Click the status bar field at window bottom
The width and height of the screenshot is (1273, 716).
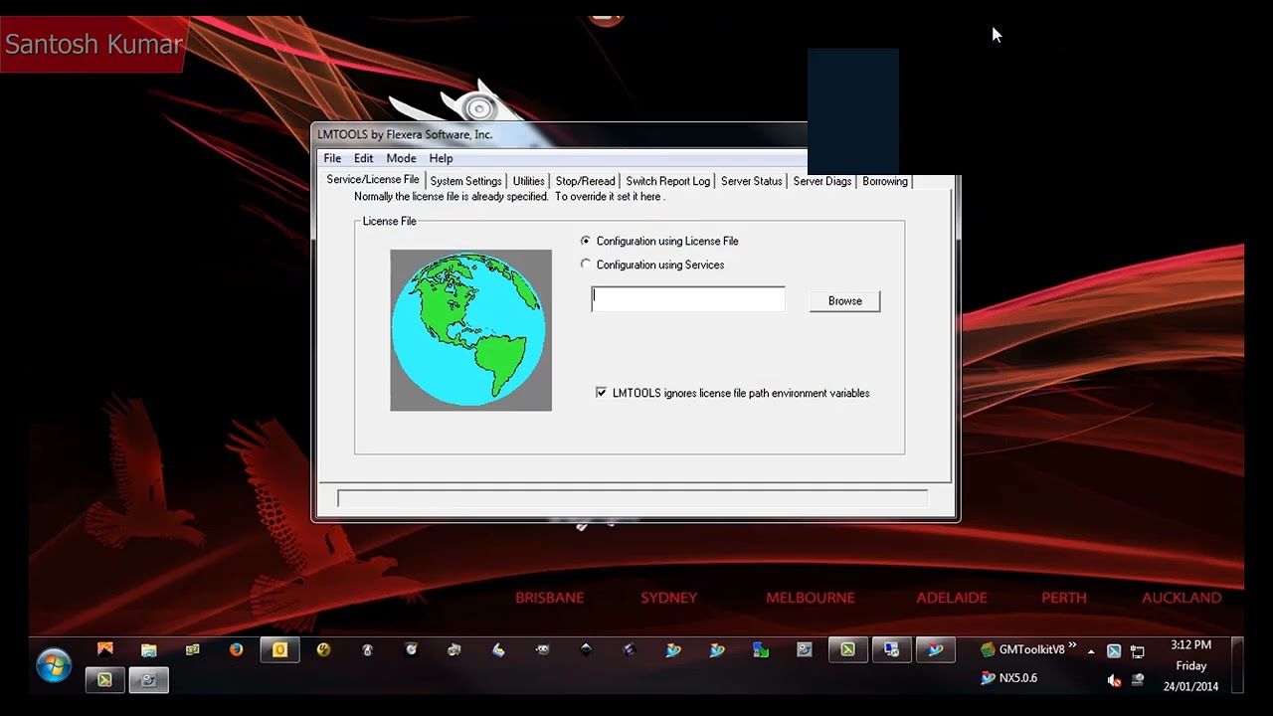(632, 498)
